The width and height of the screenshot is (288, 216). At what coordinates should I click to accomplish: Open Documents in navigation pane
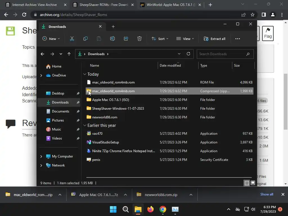(60, 111)
